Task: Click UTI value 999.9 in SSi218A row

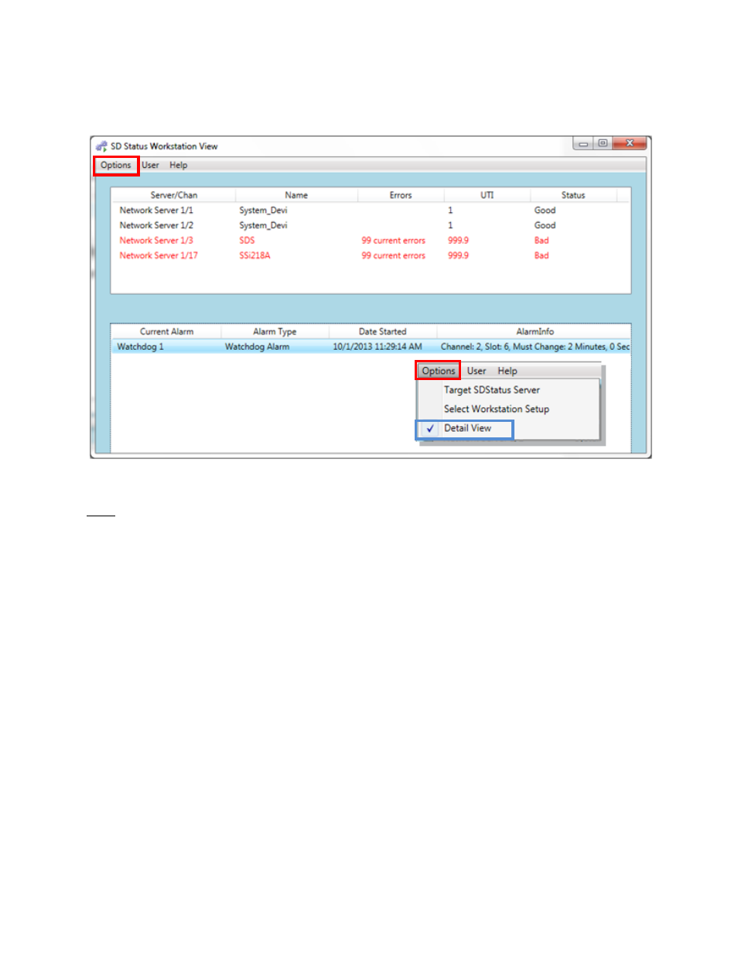Action: 458,255
